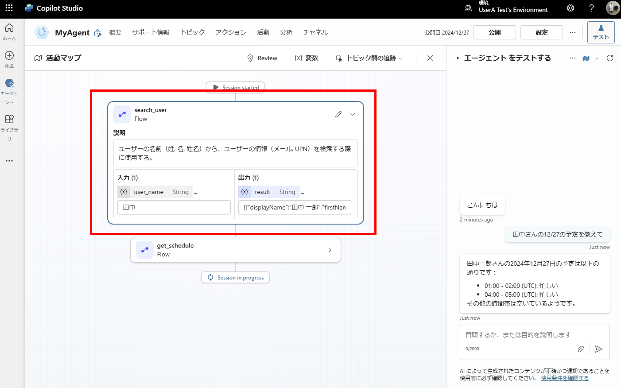Expand the get_schedule Flow node
Viewport: 621px width, 388px height.
(330, 250)
